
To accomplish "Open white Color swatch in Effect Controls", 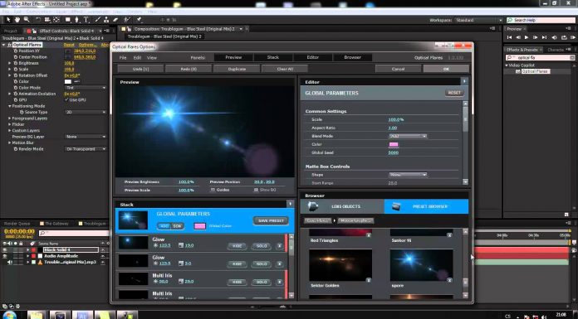I will tap(68, 81).
